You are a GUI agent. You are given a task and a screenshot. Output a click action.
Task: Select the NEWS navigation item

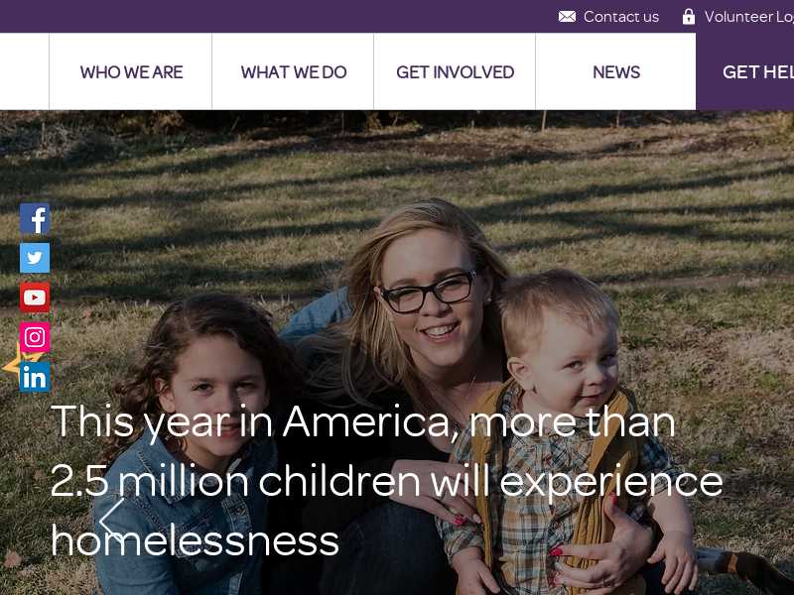(615, 71)
